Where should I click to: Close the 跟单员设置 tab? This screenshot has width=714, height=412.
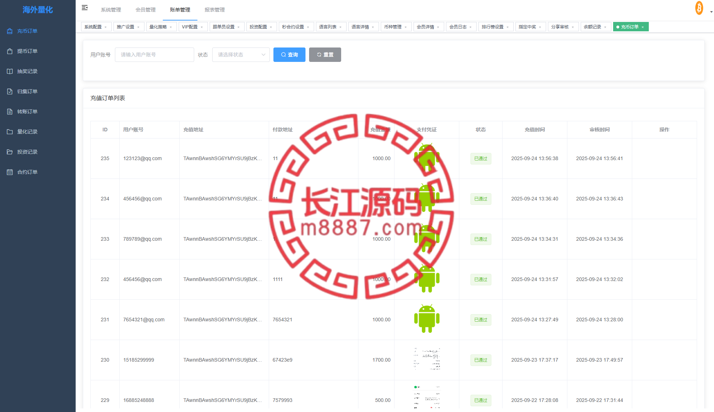238,27
